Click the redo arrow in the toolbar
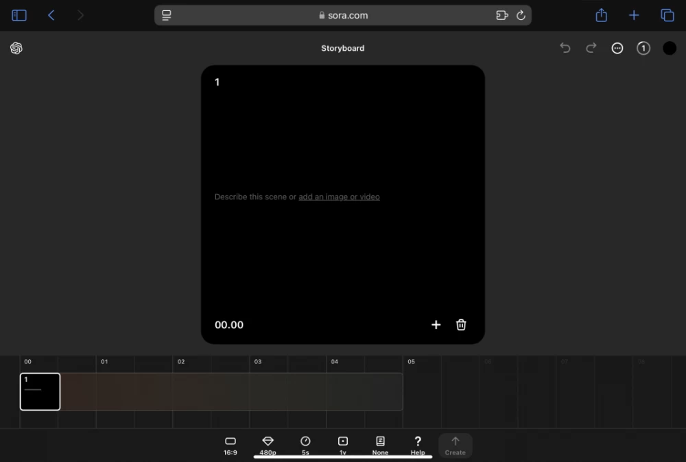This screenshot has width=686, height=462. [591, 48]
